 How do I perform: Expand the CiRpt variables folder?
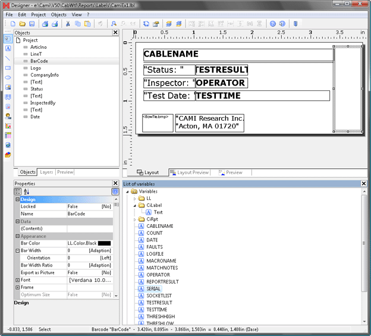[x=135, y=219]
